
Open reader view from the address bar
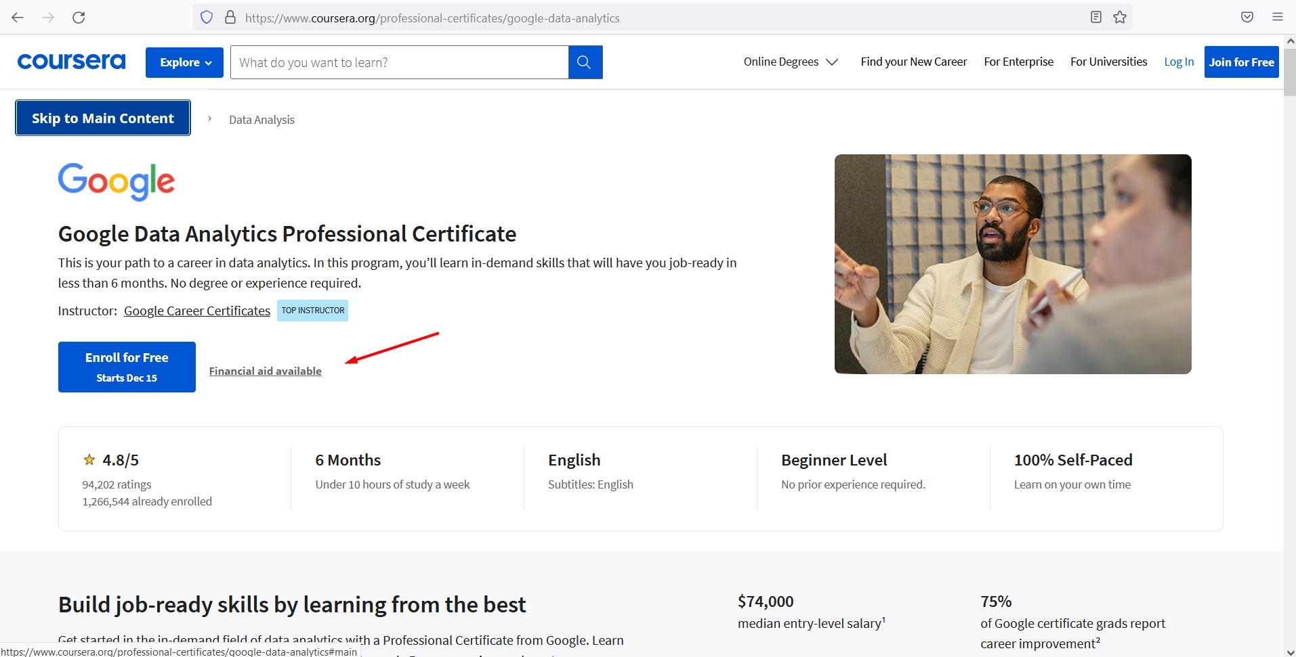(x=1095, y=17)
